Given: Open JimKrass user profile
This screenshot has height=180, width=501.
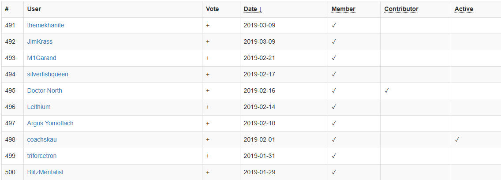Looking at the screenshot, I should coord(40,41).
